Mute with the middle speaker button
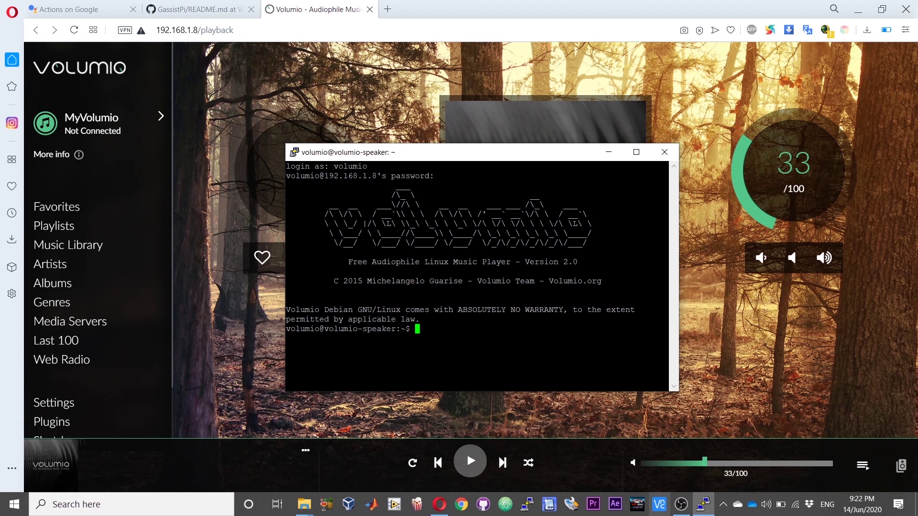 tap(792, 258)
